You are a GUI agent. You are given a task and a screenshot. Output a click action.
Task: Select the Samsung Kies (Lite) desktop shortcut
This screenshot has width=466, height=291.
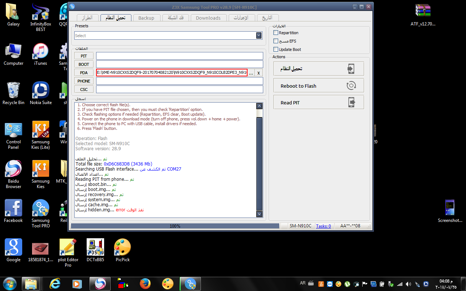[40, 135]
